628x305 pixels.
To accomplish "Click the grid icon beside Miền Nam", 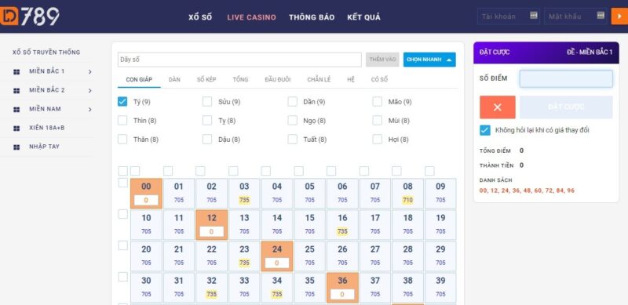I will 16,110.
